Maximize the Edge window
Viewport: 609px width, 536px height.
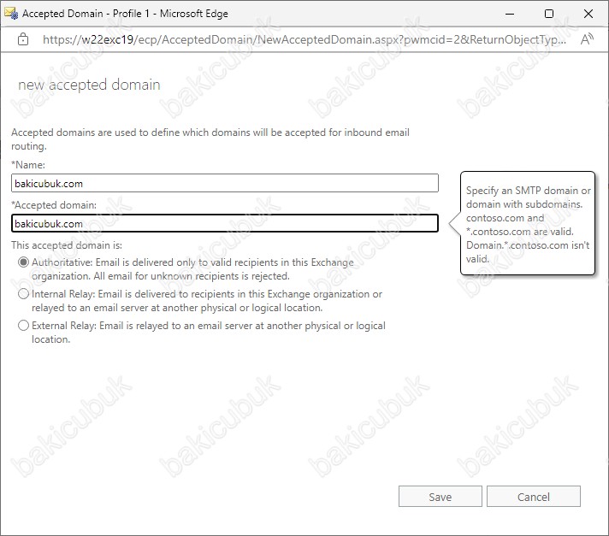click(x=549, y=14)
